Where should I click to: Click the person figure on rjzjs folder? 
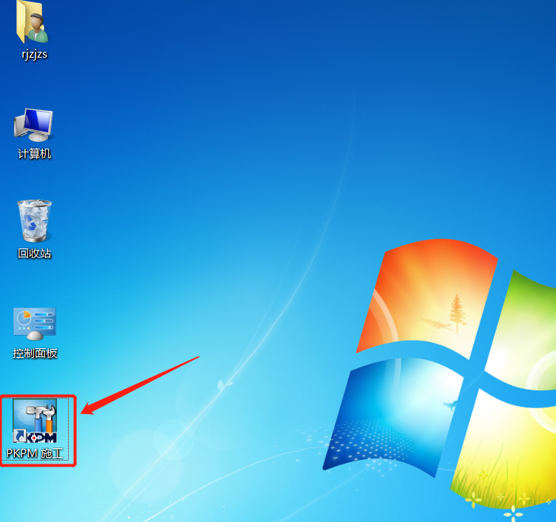coord(37,27)
